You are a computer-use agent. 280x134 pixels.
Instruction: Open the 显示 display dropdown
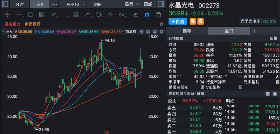(132, 4)
